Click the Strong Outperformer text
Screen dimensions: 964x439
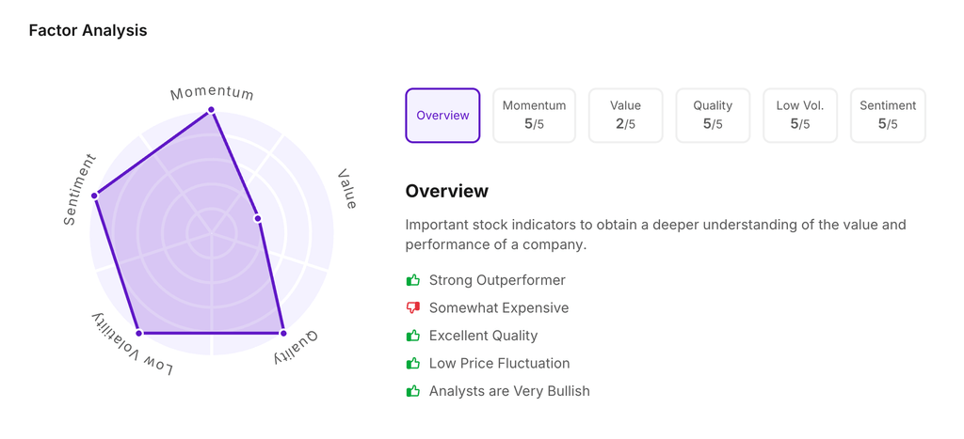click(x=497, y=280)
